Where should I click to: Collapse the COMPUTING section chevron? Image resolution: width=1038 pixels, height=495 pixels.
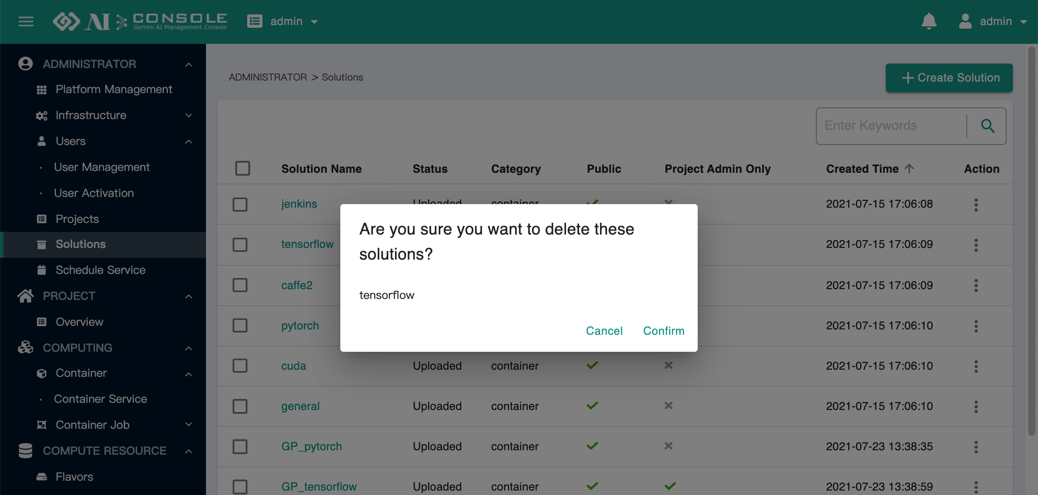tap(189, 348)
